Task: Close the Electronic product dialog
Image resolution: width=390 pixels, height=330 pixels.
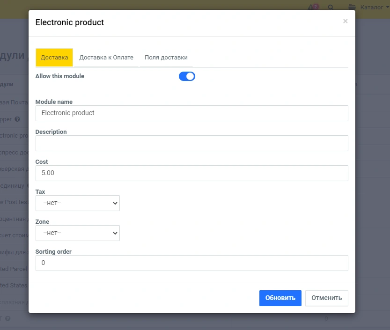Action: [345, 21]
